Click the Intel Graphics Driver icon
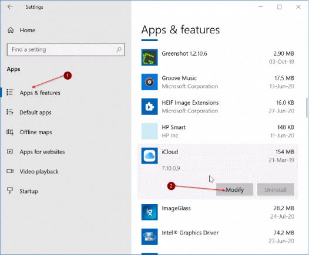Image resolution: width=309 pixels, height=255 pixels. [149, 237]
